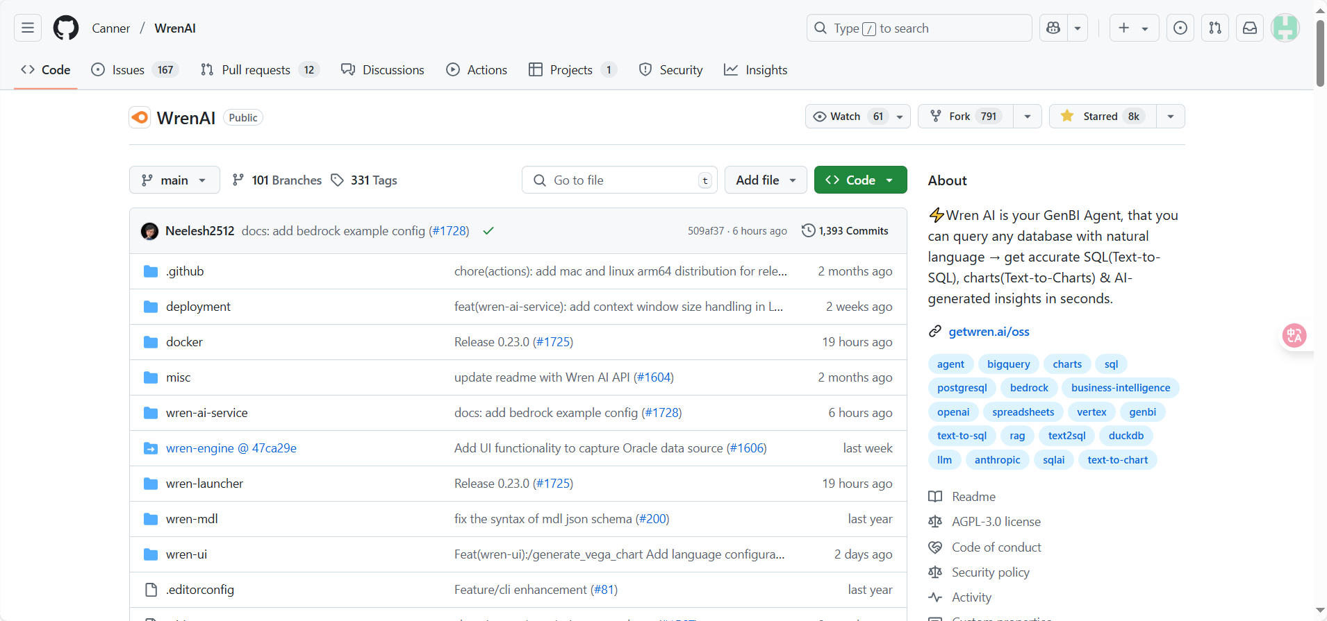This screenshot has height=621, width=1327.
Task: Open the docker folder
Action: click(184, 342)
